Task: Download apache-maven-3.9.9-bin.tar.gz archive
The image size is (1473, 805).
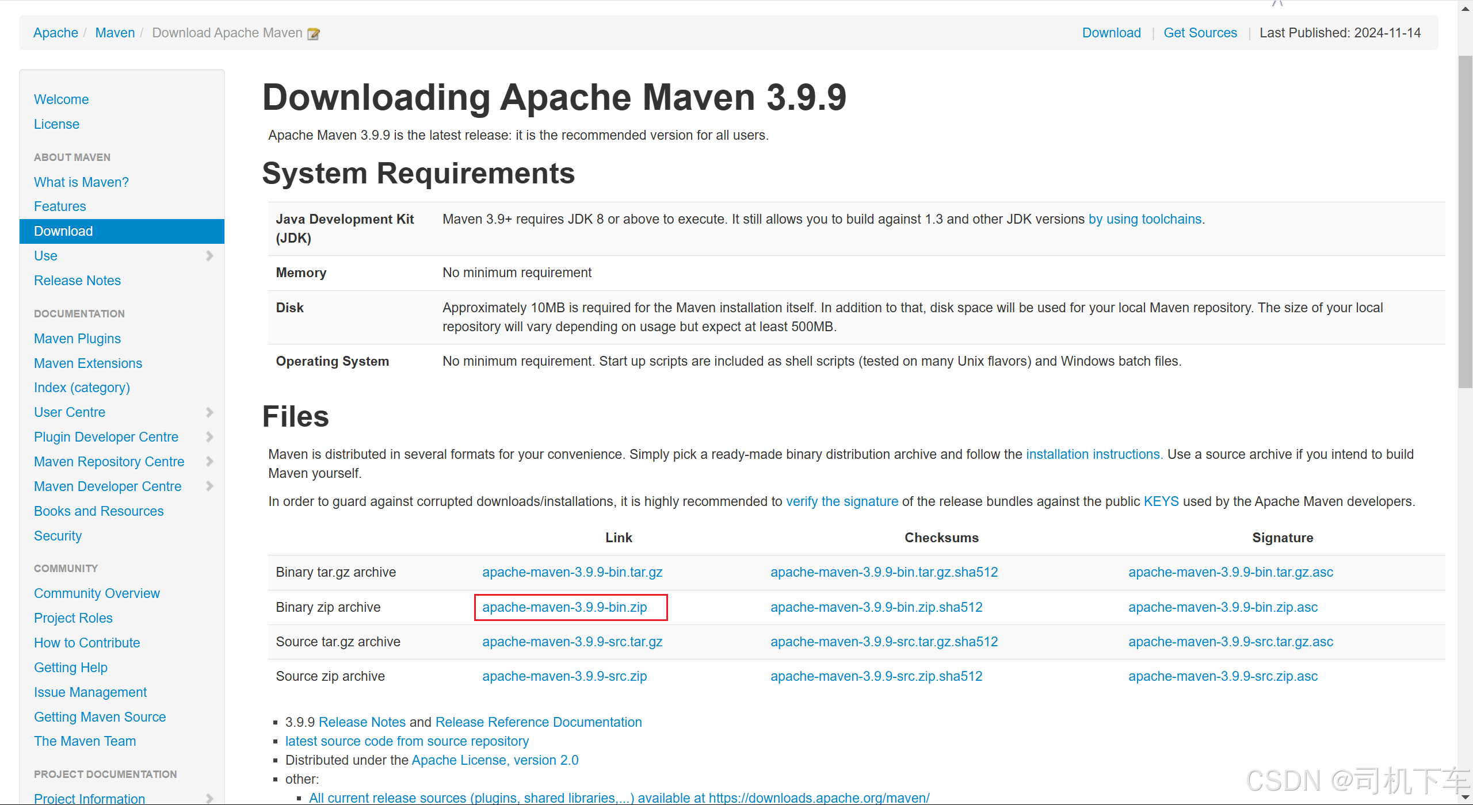Action: click(572, 572)
